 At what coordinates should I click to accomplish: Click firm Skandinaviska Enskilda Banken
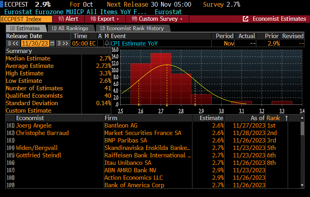147,148
